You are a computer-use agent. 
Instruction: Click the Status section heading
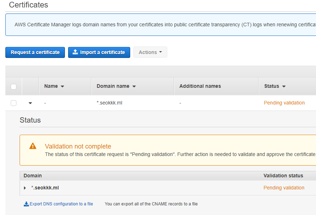click(30, 120)
